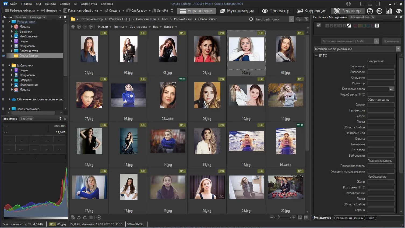Open Advanced Search
This screenshot has height=228, width=405.
tap(362, 17)
